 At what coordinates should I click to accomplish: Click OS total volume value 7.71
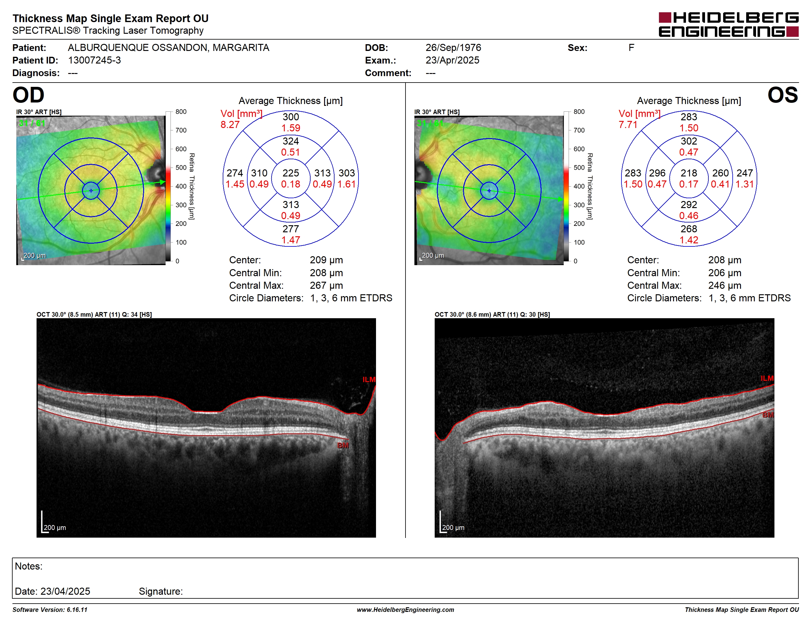(628, 125)
